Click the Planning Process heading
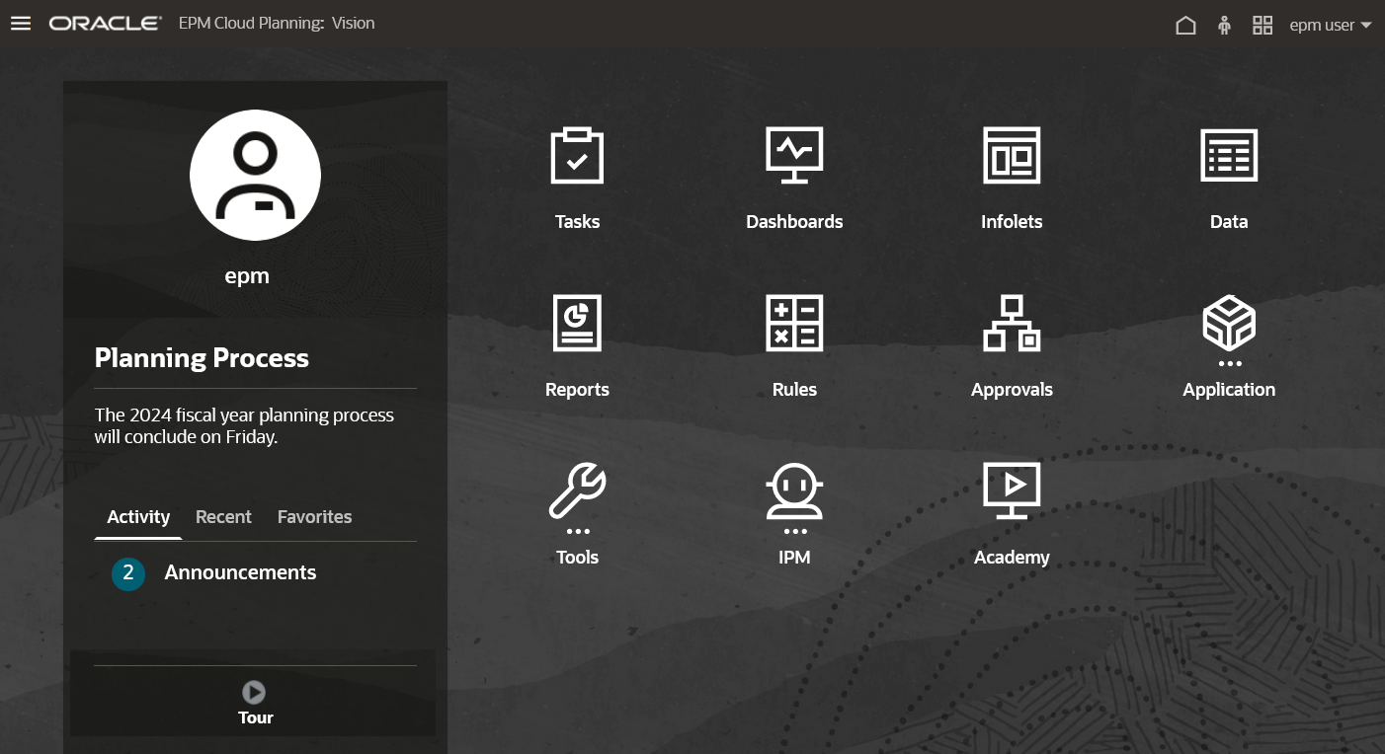The height and width of the screenshot is (754, 1385). (202, 358)
